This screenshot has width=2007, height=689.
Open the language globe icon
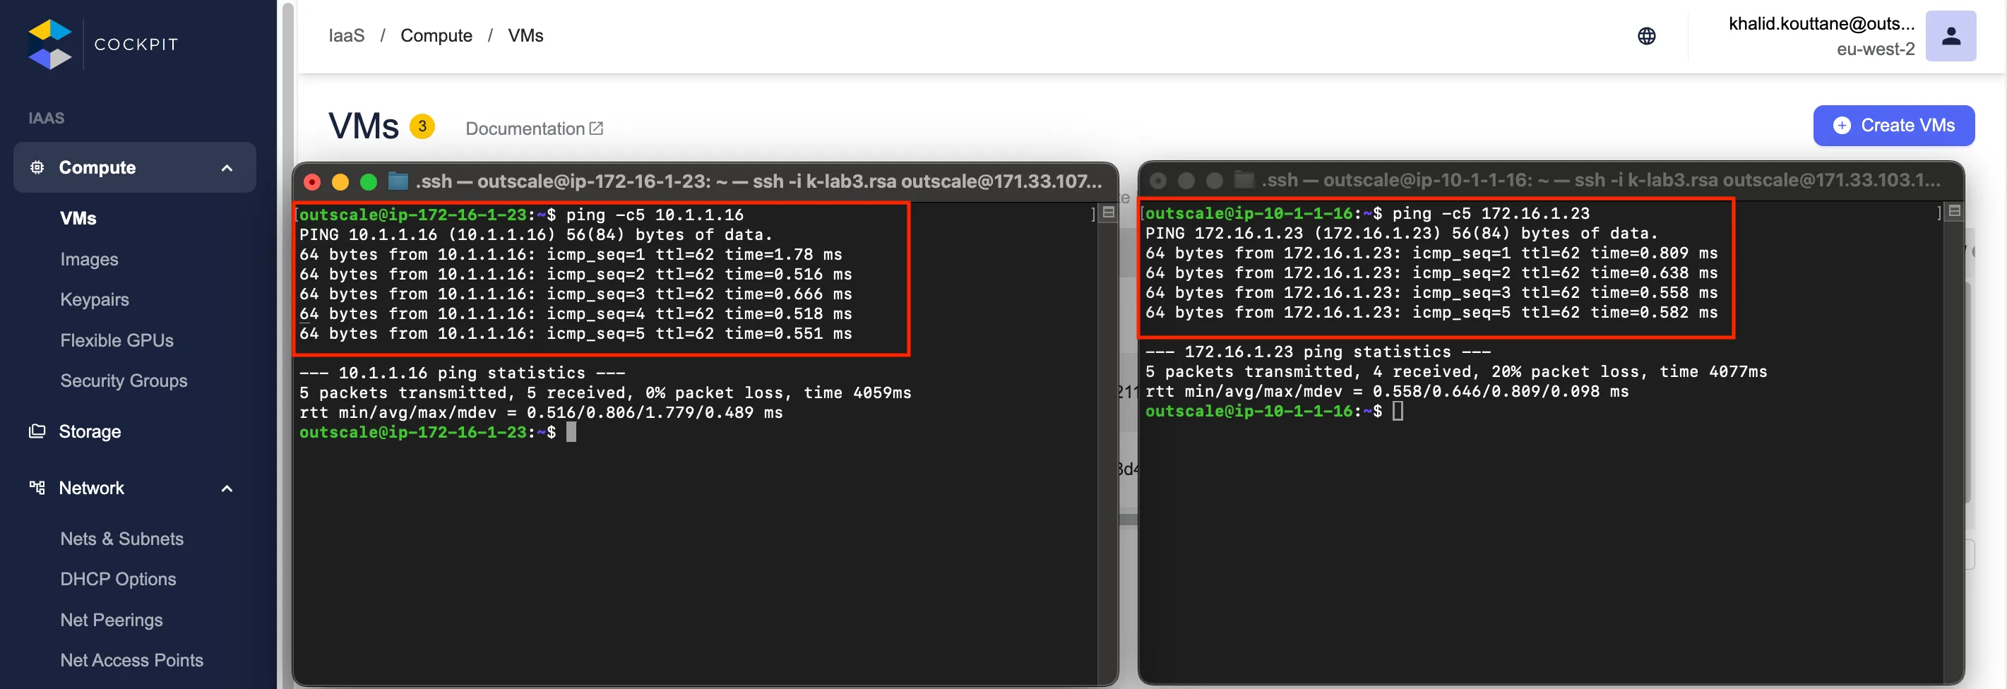pyautogui.click(x=1645, y=37)
